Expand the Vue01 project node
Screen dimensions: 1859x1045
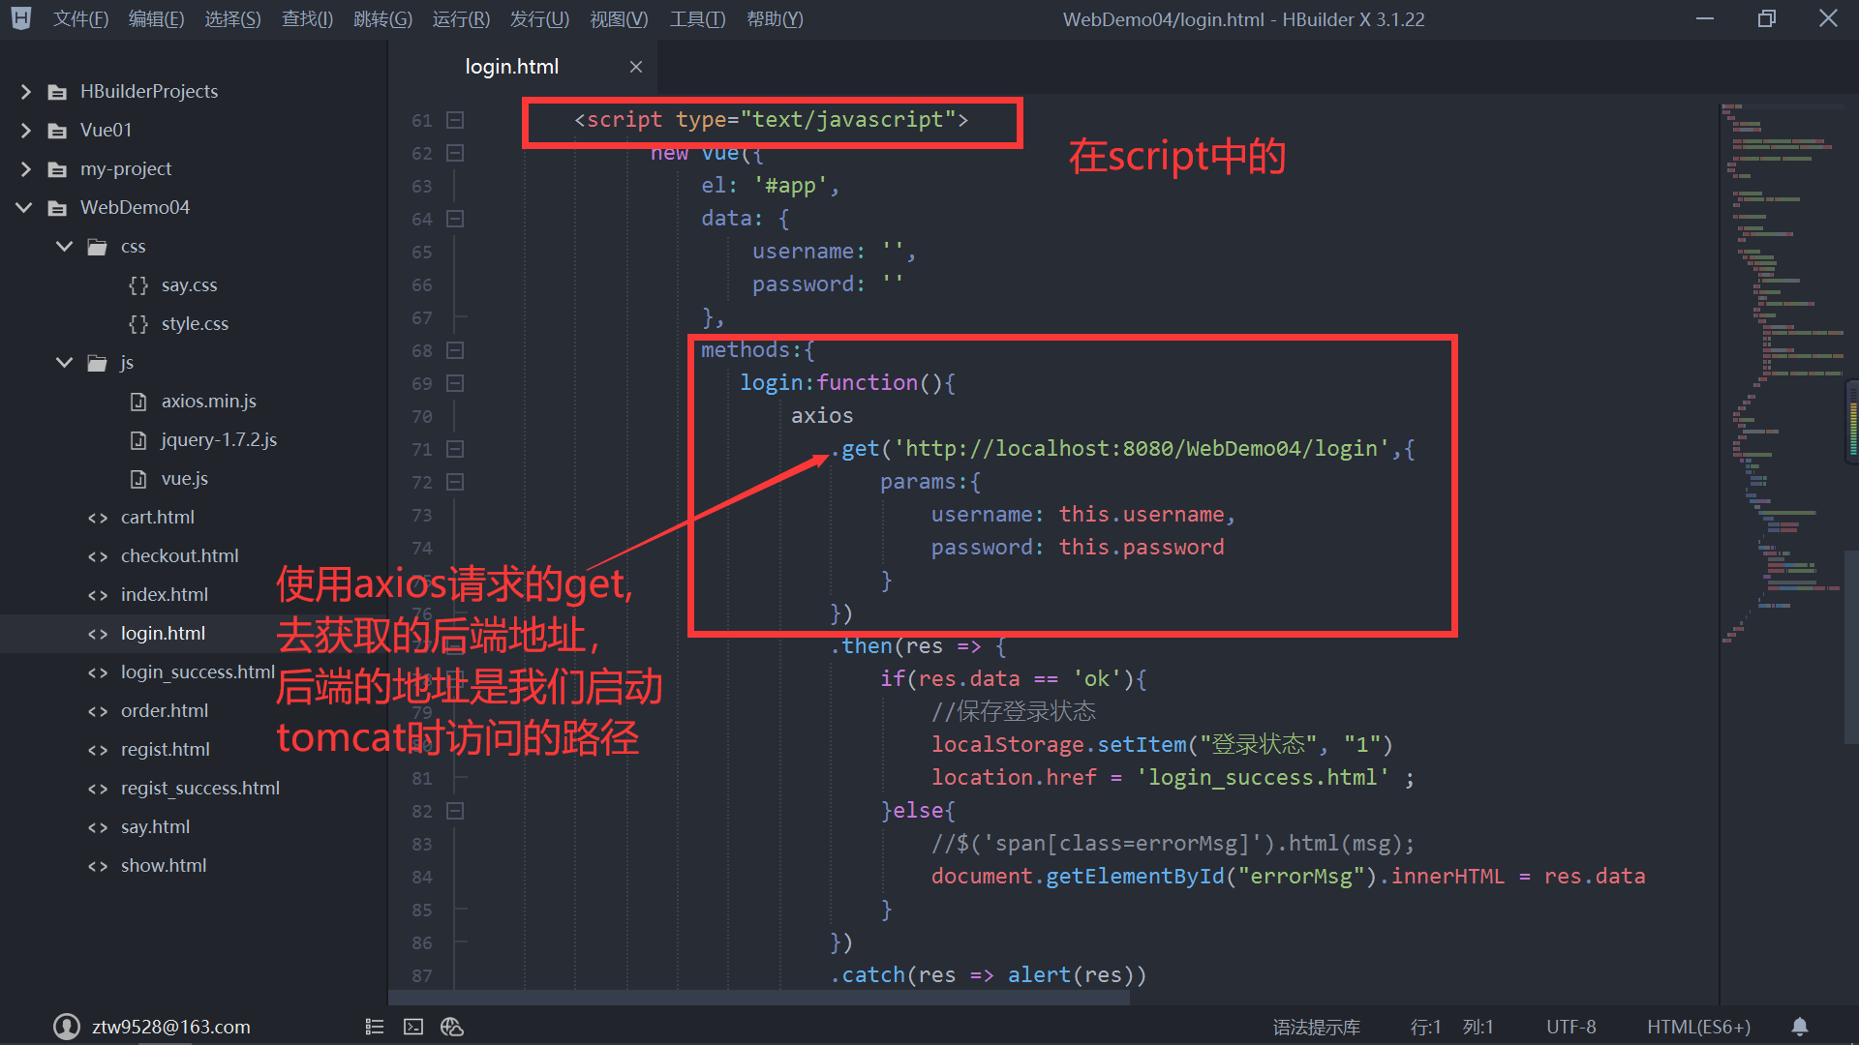tap(26, 131)
